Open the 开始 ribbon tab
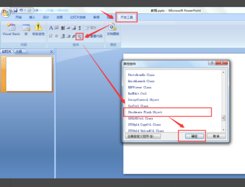This screenshot has width=245, height=187. 18,17
